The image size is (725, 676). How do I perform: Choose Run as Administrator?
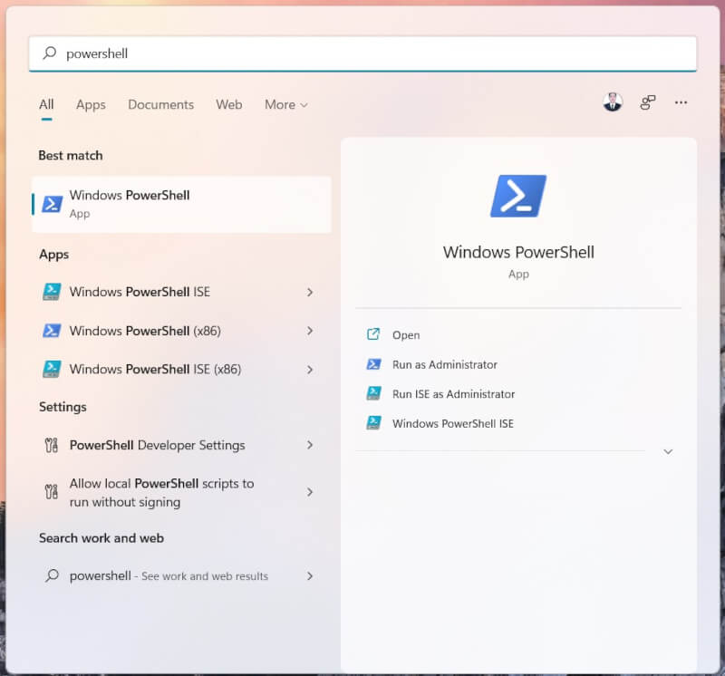pos(444,364)
